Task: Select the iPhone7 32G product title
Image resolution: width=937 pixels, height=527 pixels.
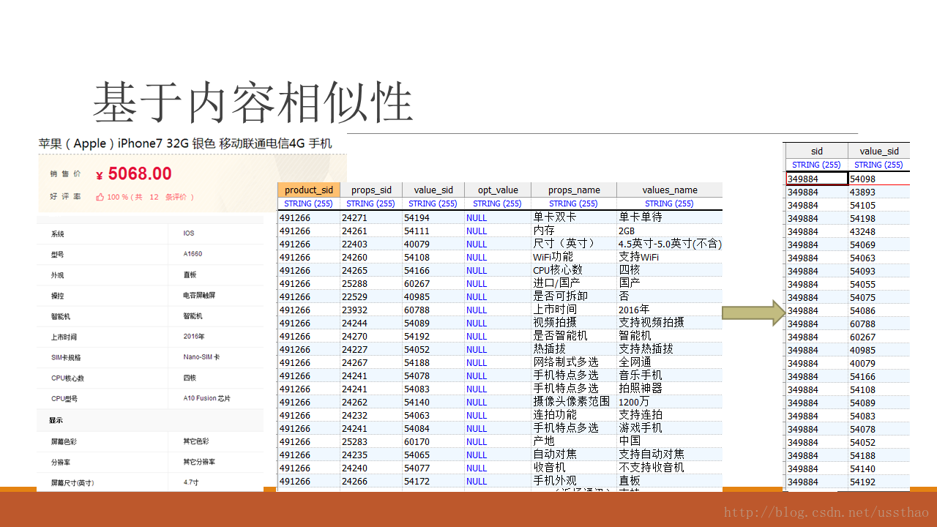Action: pyautogui.click(x=185, y=143)
